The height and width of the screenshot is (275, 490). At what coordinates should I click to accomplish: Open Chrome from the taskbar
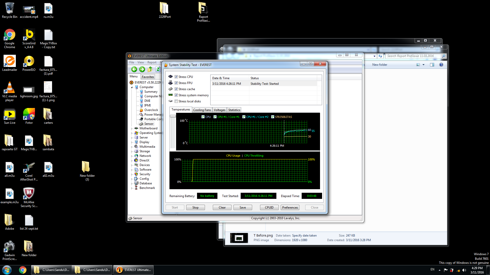pos(23,270)
